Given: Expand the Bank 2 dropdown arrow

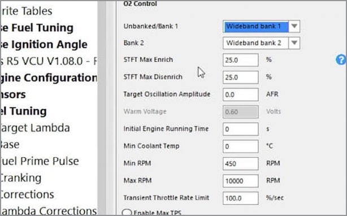Looking at the screenshot, I should pos(294,43).
